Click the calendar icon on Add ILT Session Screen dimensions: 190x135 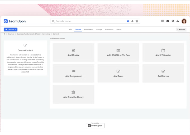tap(163, 50)
